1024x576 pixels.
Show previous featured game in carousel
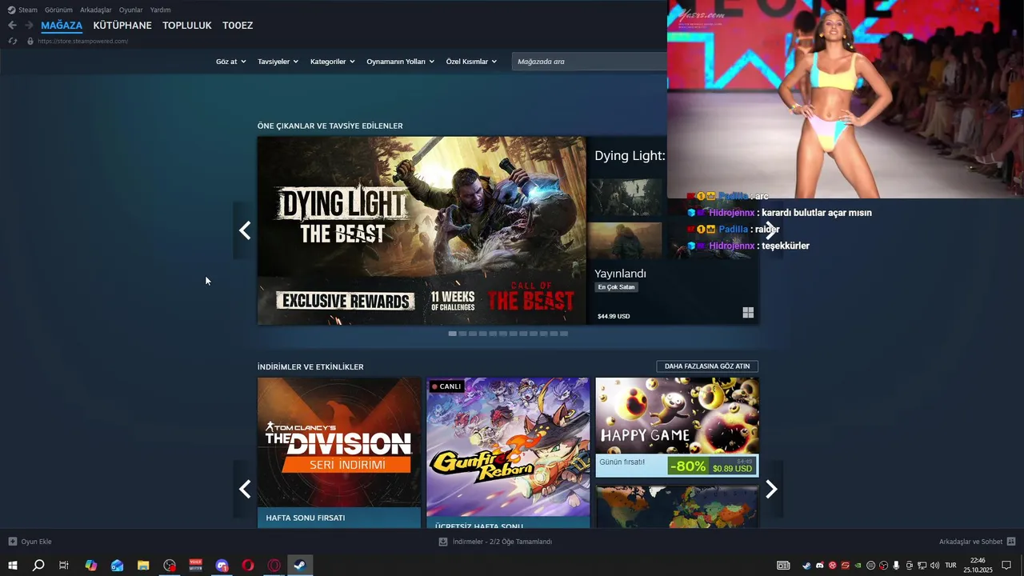(x=245, y=230)
